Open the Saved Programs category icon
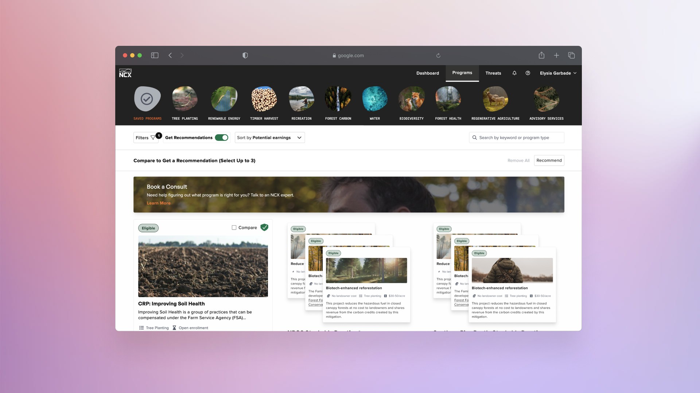Screen dimensions: 700x393 (x=147, y=99)
